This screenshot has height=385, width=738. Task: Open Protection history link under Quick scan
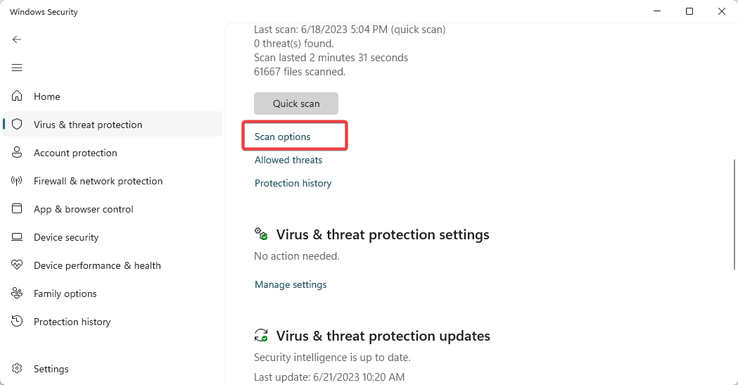293,183
